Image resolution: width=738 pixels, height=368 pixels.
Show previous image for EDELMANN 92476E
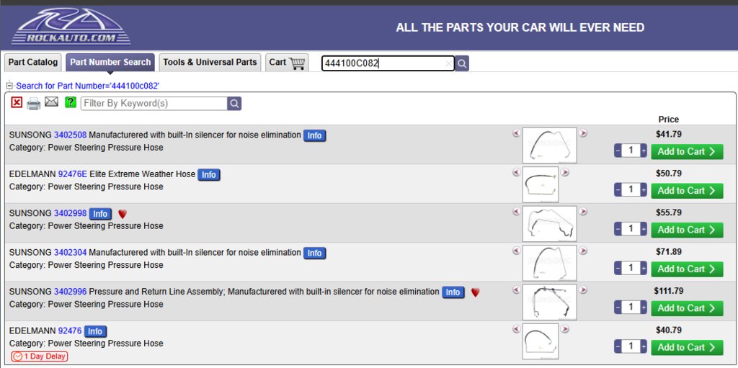(x=516, y=173)
